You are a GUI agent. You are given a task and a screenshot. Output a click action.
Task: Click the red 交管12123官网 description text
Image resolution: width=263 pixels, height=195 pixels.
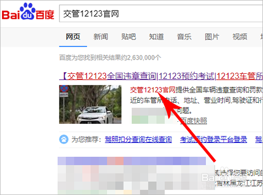point(153,90)
